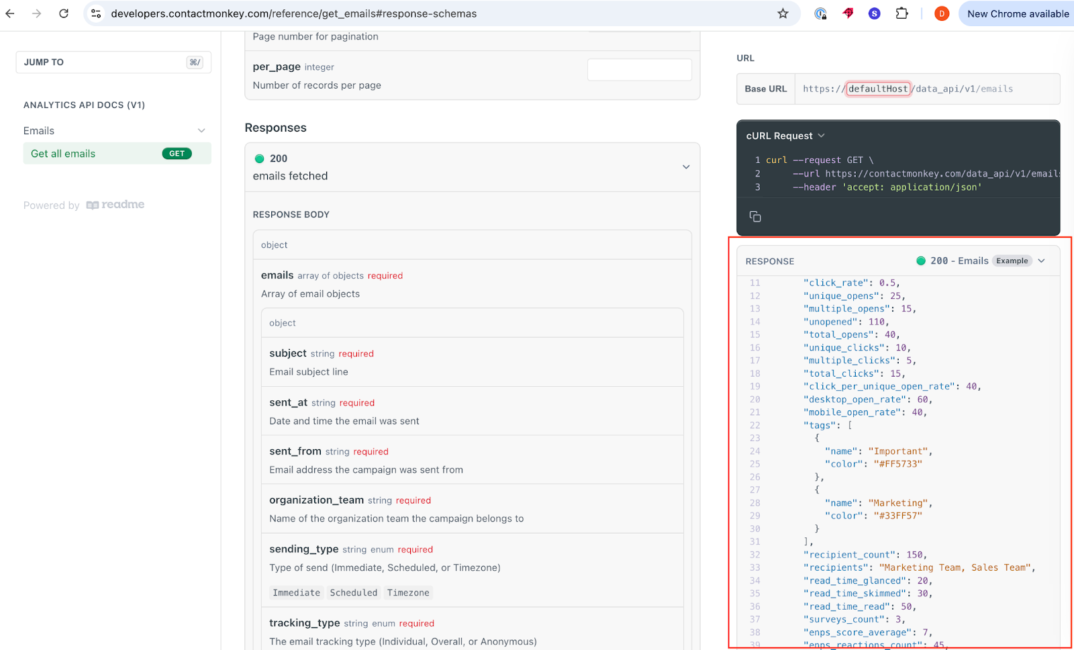Click the red extension icon in toolbar
The width and height of the screenshot is (1074, 650).
point(848,13)
